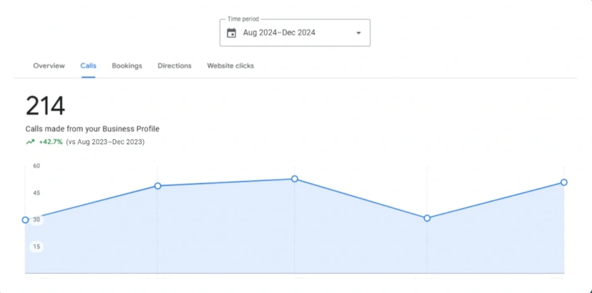The width and height of the screenshot is (592, 293).
Task: Open the Website clicks tab
Action: (230, 66)
